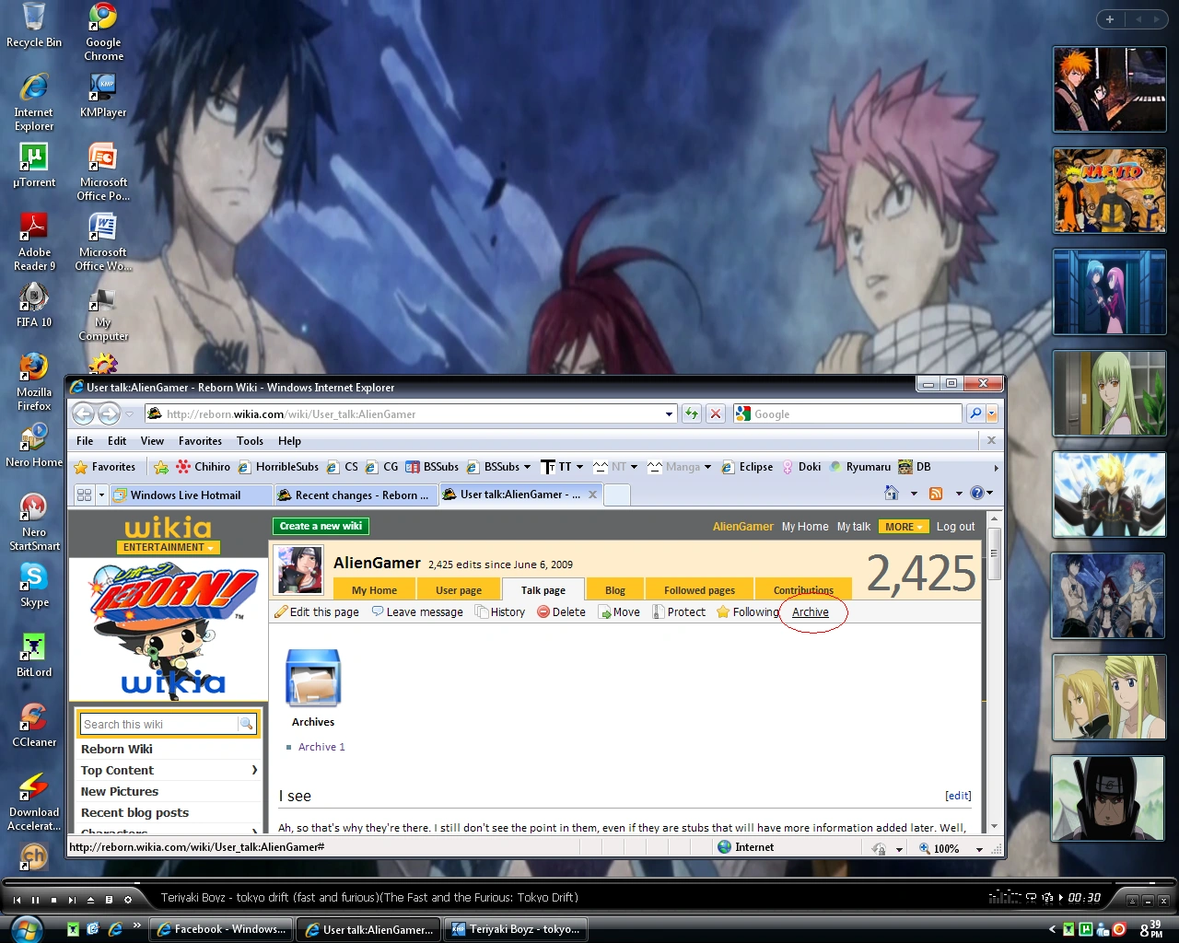This screenshot has height=943, width=1179.
Task: Open Facebook window from the taskbar
Action: coord(221,929)
